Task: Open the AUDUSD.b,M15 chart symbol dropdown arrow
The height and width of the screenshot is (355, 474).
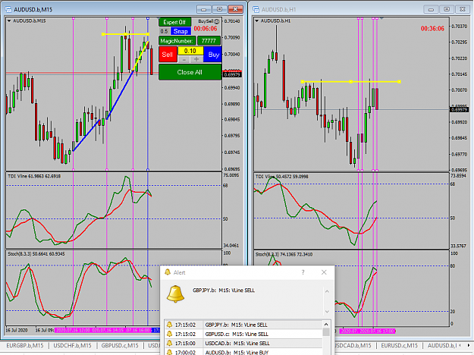Action: point(9,21)
